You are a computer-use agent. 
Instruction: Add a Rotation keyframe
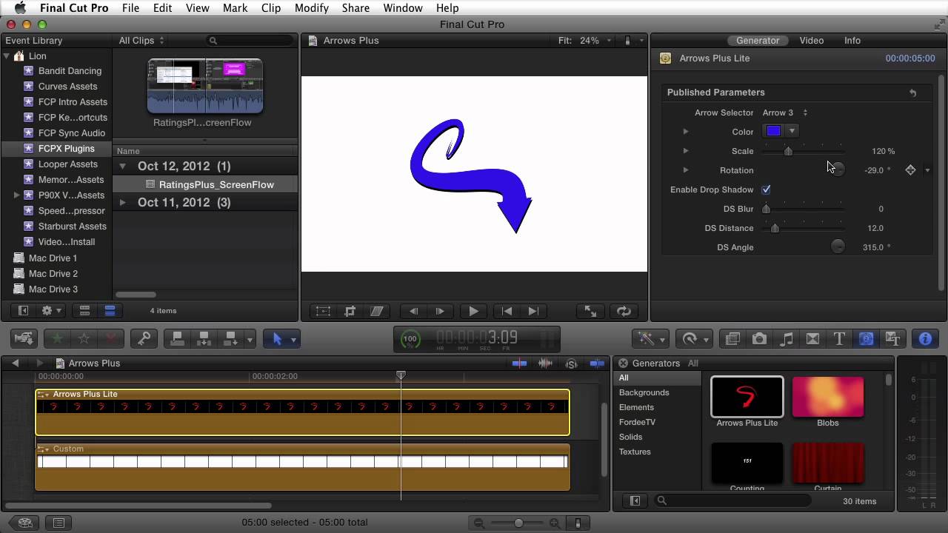tap(910, 170)
